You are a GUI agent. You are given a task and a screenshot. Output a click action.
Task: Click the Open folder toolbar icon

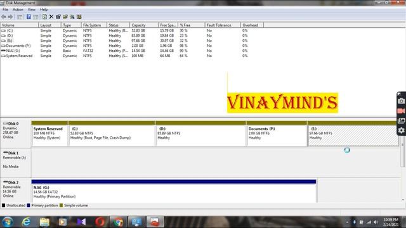[65, 17]
